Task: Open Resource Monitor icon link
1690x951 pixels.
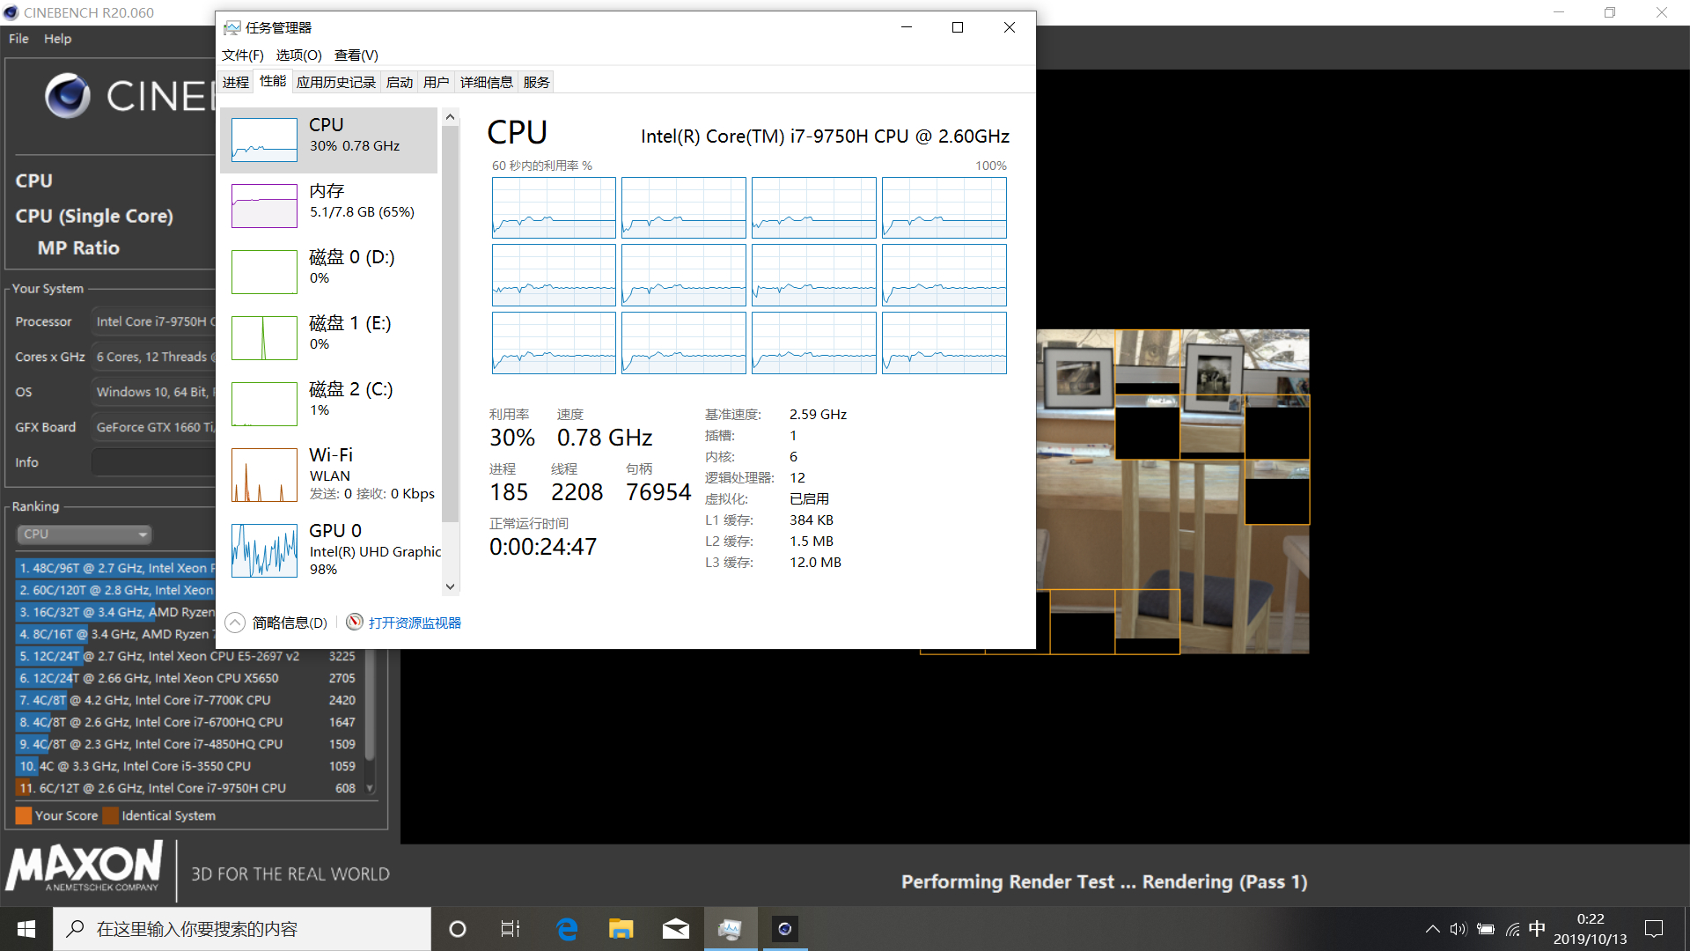Action: click(x=355, y=623)
